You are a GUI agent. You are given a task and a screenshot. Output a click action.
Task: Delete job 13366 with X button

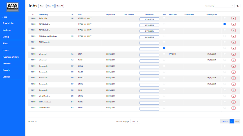(x=233, y=18)
